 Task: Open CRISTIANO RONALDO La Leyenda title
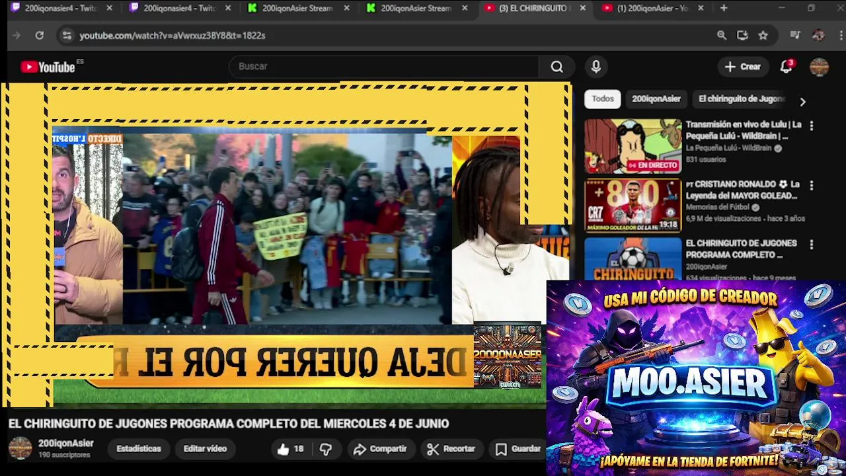[743, 190]
